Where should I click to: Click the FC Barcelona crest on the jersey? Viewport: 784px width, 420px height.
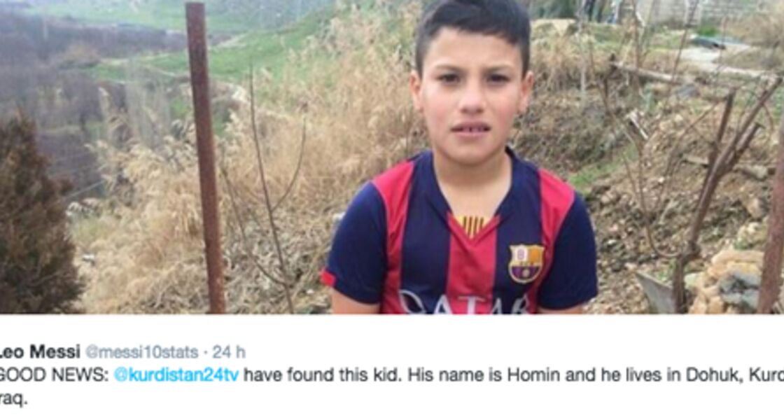click(526, 263)
